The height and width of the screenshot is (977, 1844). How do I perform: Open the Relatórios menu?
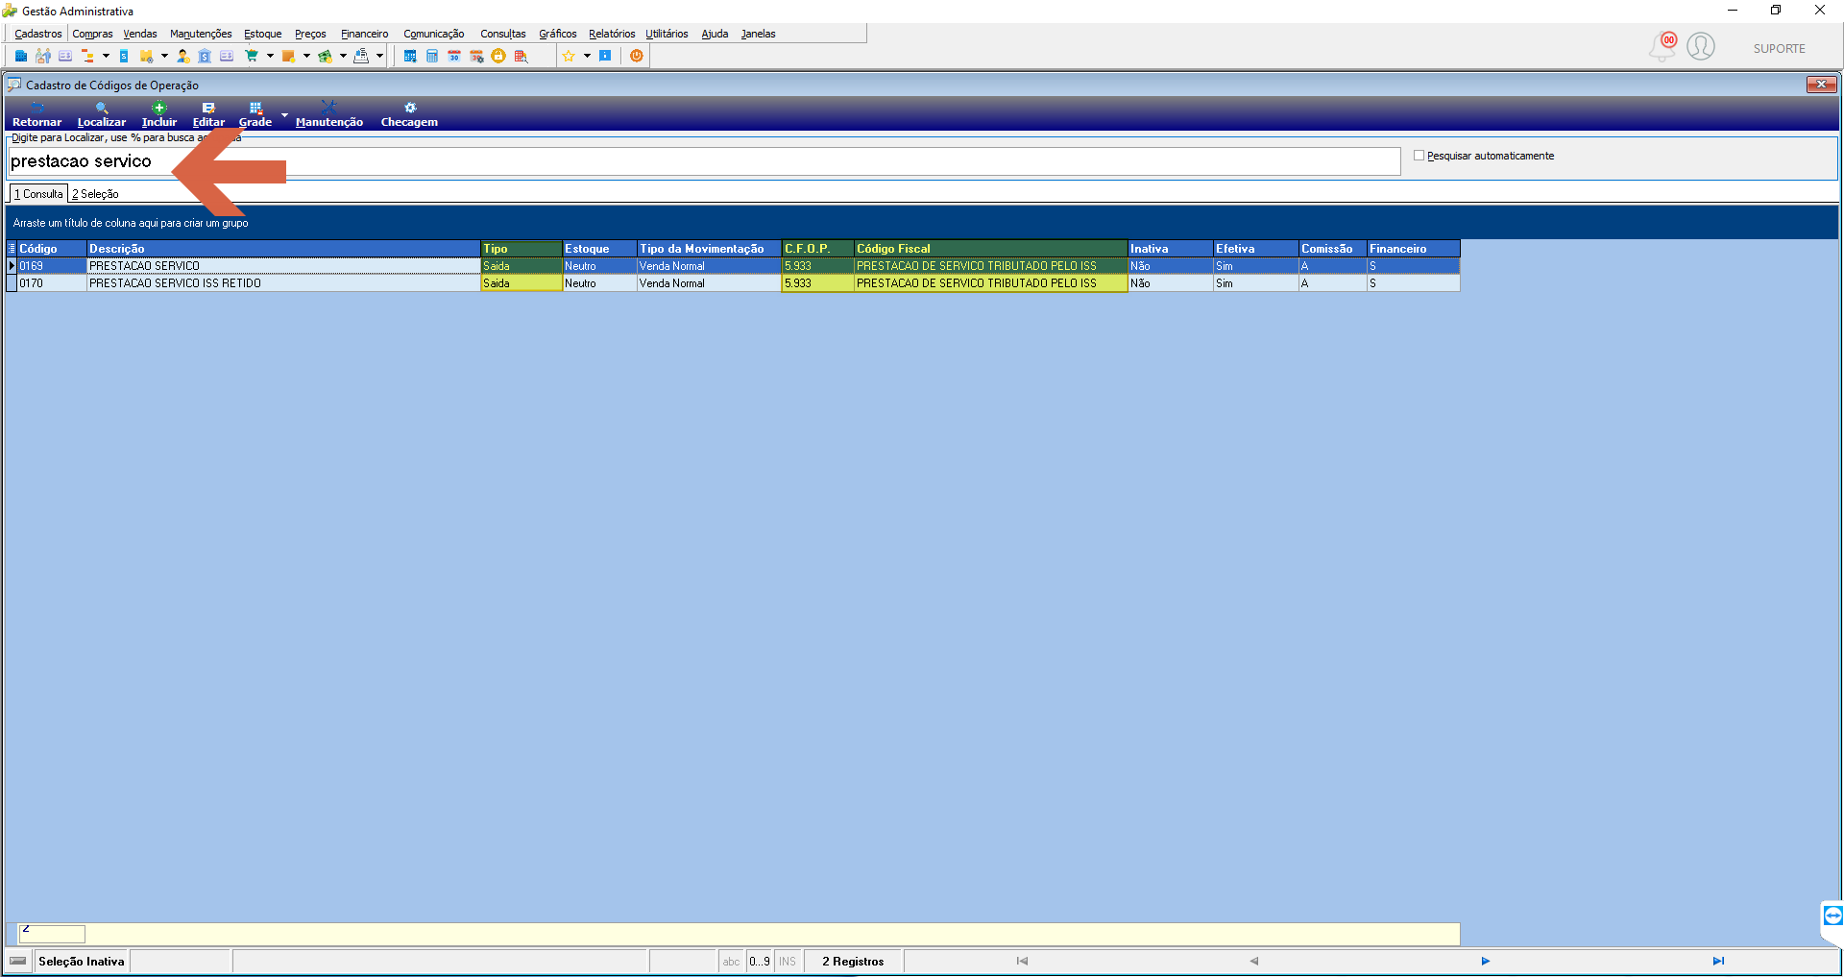point(612,34)
